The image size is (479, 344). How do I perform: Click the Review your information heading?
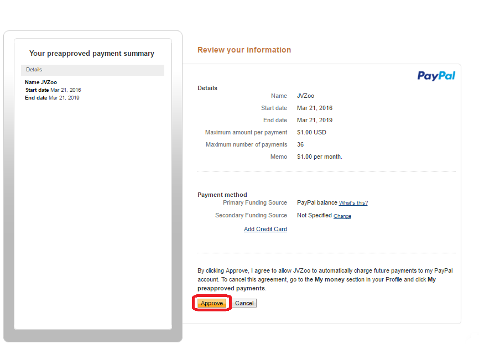point(244,50)
